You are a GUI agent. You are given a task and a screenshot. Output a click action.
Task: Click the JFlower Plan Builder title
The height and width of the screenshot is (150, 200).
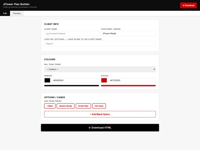click(x=16, y=4)
